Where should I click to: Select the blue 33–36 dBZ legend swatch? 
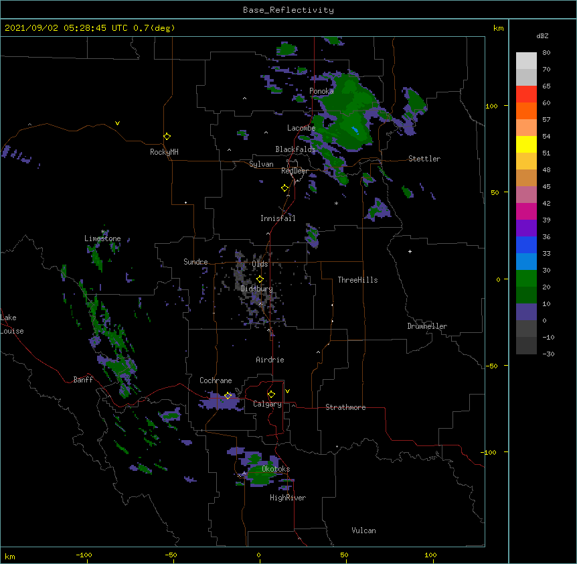coord(526,244)
